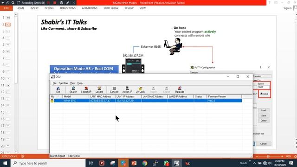This screenshot has width=297, height=167.
Task: Open the Help menu in DSU
Action: pyautogui.click(x=80, y=83)
